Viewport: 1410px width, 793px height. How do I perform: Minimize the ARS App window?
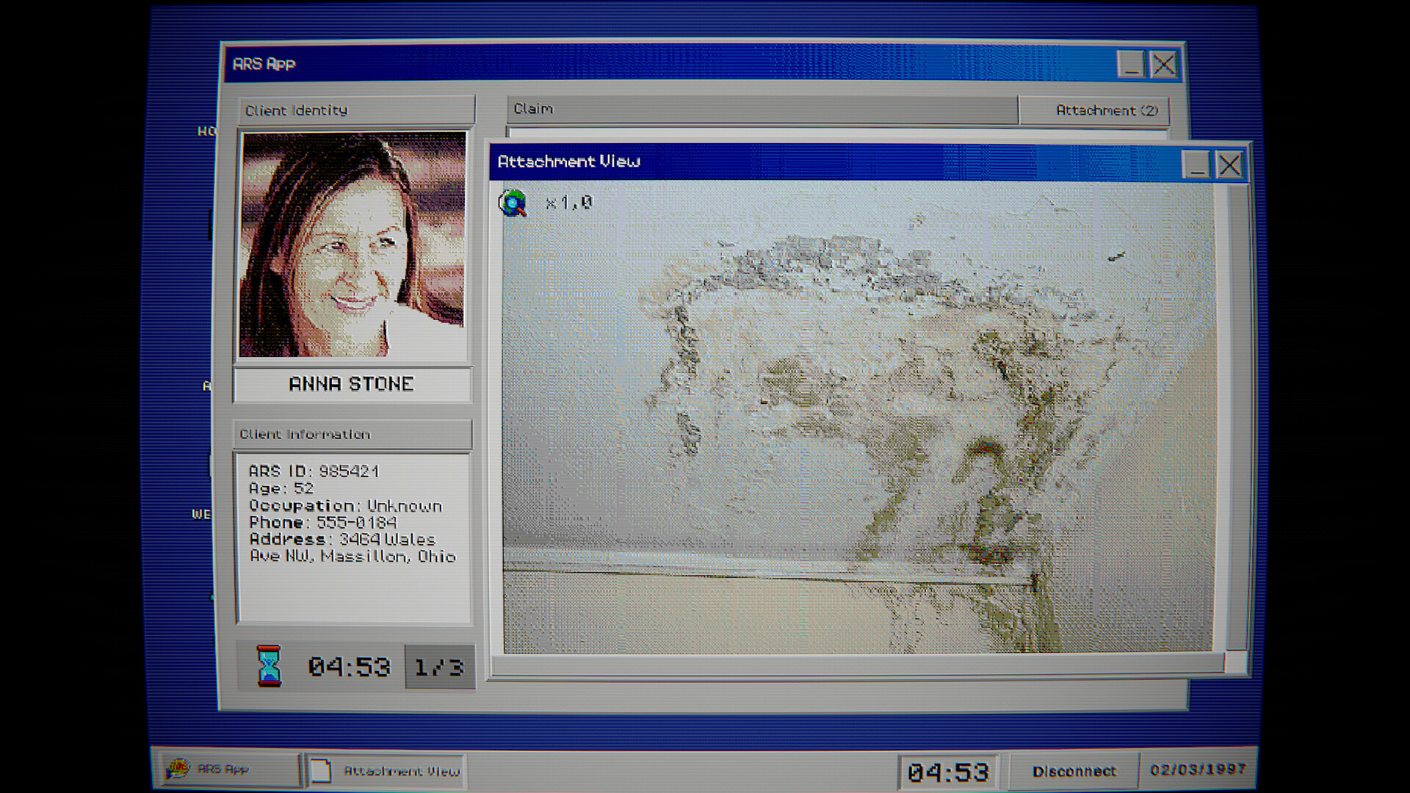point(1131,65)
